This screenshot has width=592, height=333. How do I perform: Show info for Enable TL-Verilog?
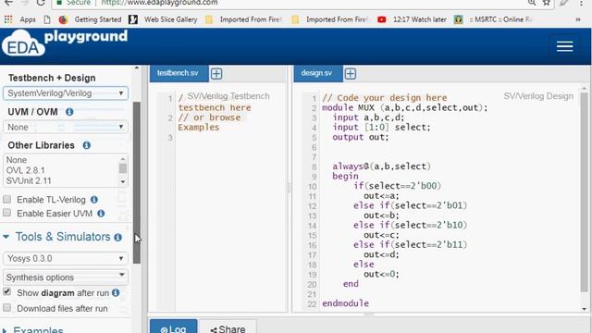click(94, 200)
